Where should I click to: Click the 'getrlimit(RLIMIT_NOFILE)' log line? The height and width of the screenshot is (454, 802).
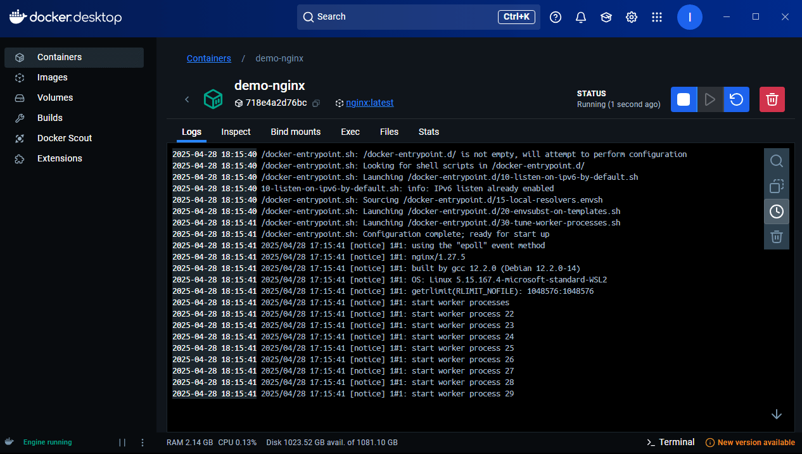point(383,291)
